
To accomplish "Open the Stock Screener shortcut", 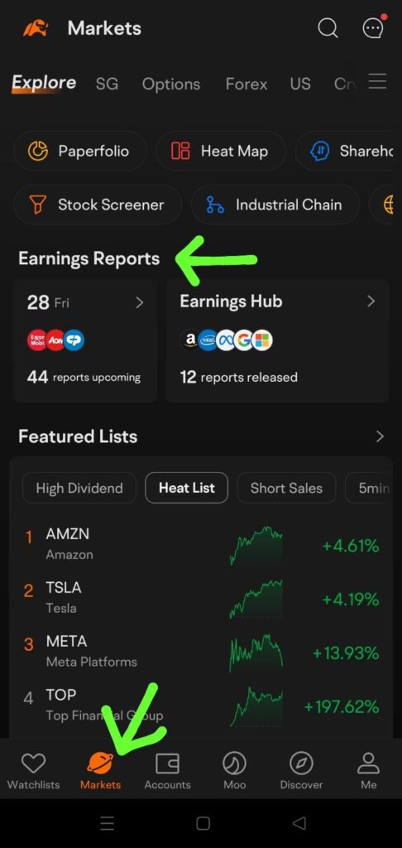I will (98, 205).
